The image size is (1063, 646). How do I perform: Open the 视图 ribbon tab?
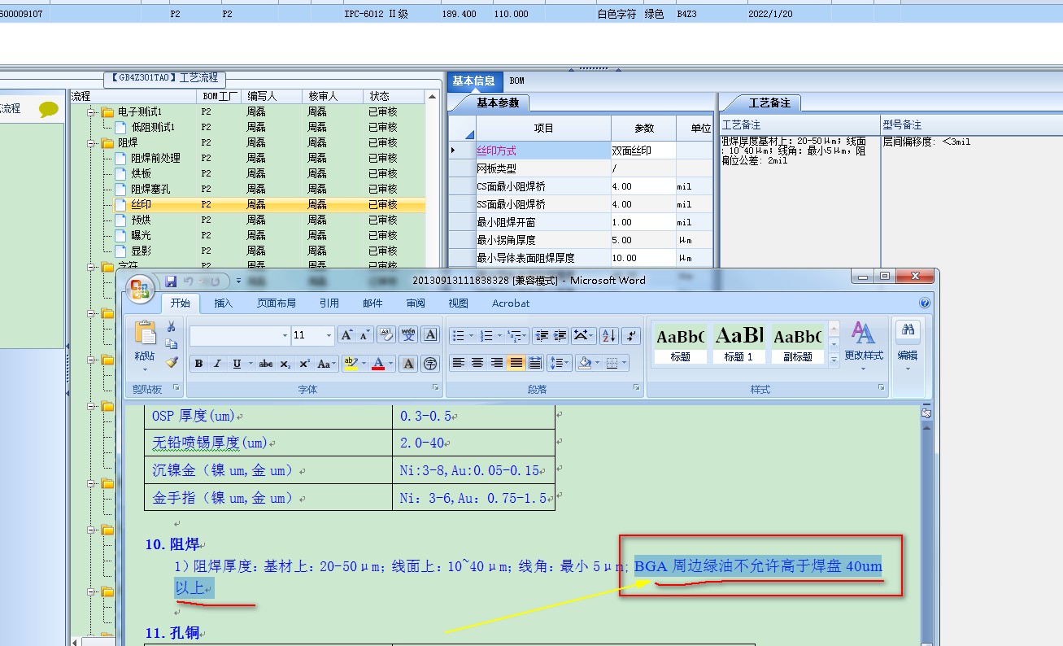(459, 303)
